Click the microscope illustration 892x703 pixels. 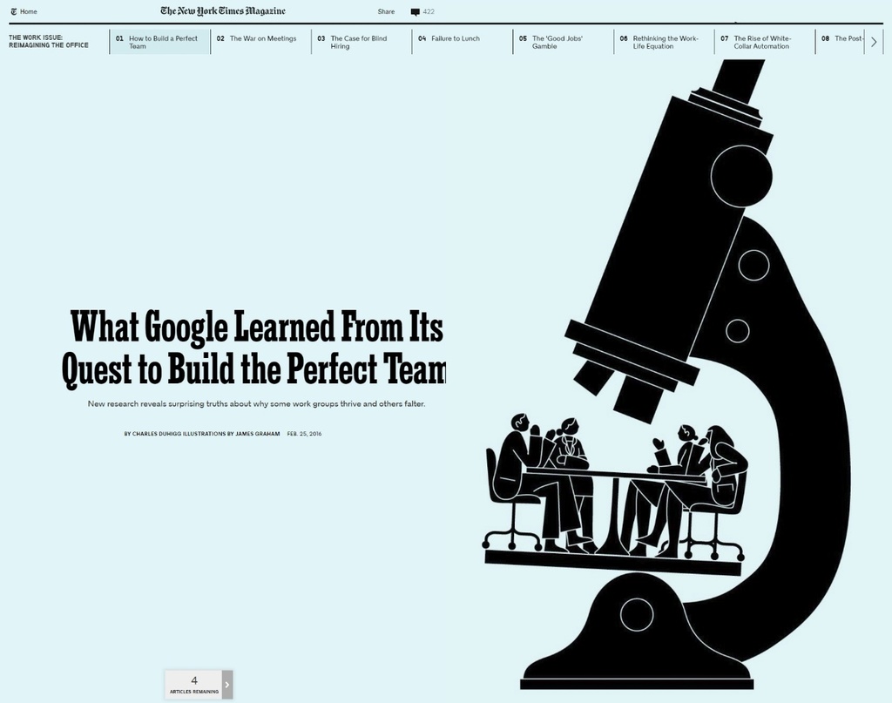pyautogui.click(x=668, y=375)
